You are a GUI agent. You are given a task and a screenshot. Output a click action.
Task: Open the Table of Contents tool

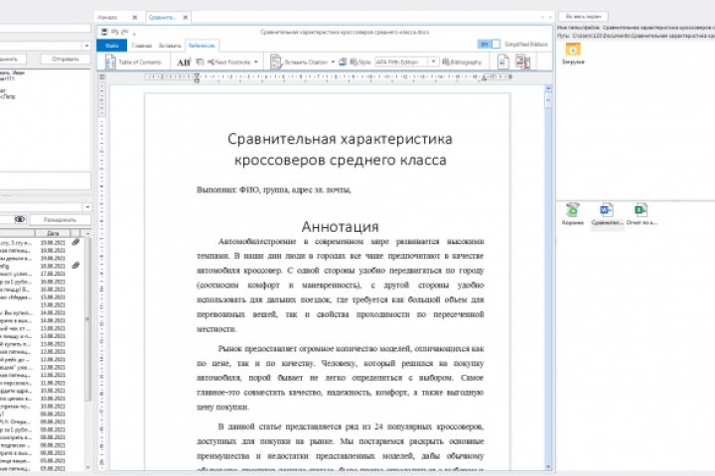click(x=133, y=61)
